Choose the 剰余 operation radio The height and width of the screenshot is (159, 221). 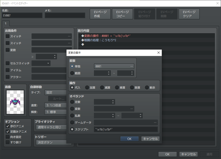click(x=147, y=88)
